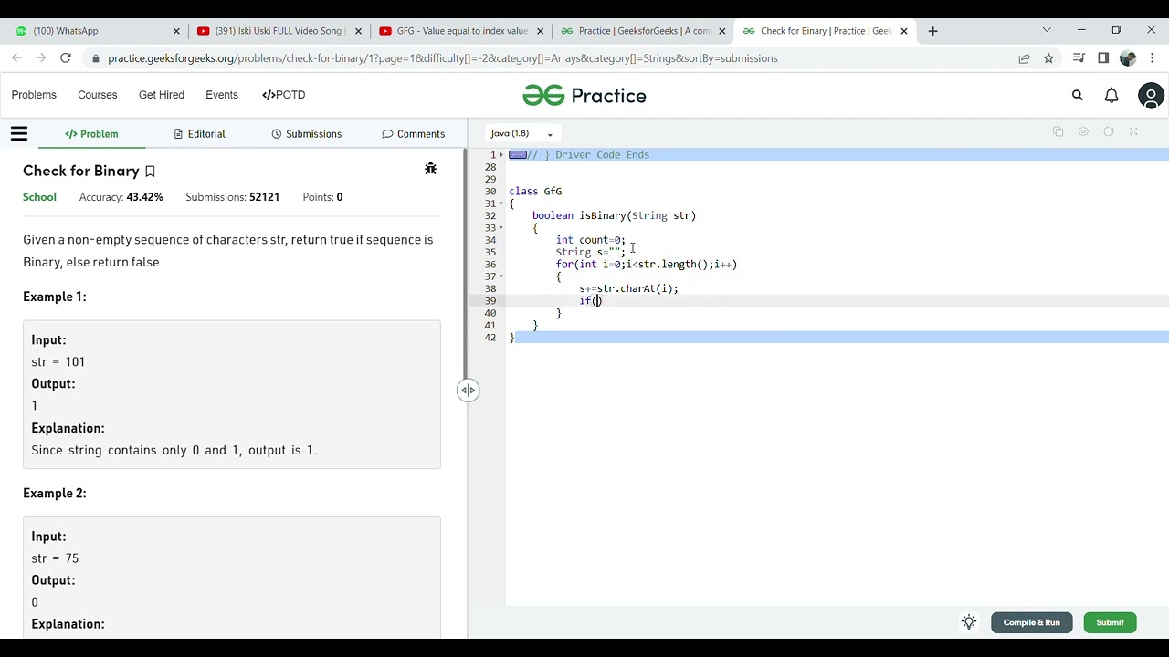Open the browser side panel icon
Viewport: 1169px width, 657px height.
click(x=1103, y=58)
